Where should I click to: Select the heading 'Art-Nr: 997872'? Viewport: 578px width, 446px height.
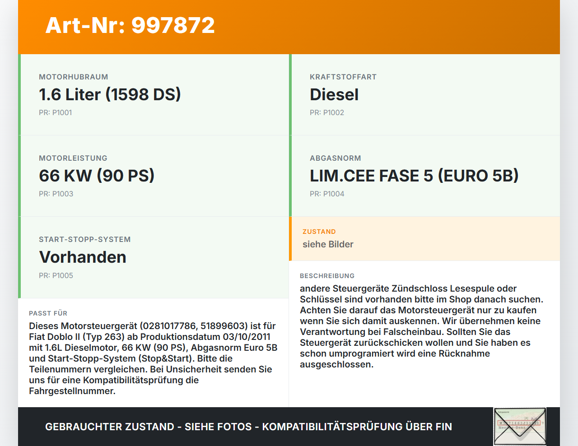tap(130, 25)
